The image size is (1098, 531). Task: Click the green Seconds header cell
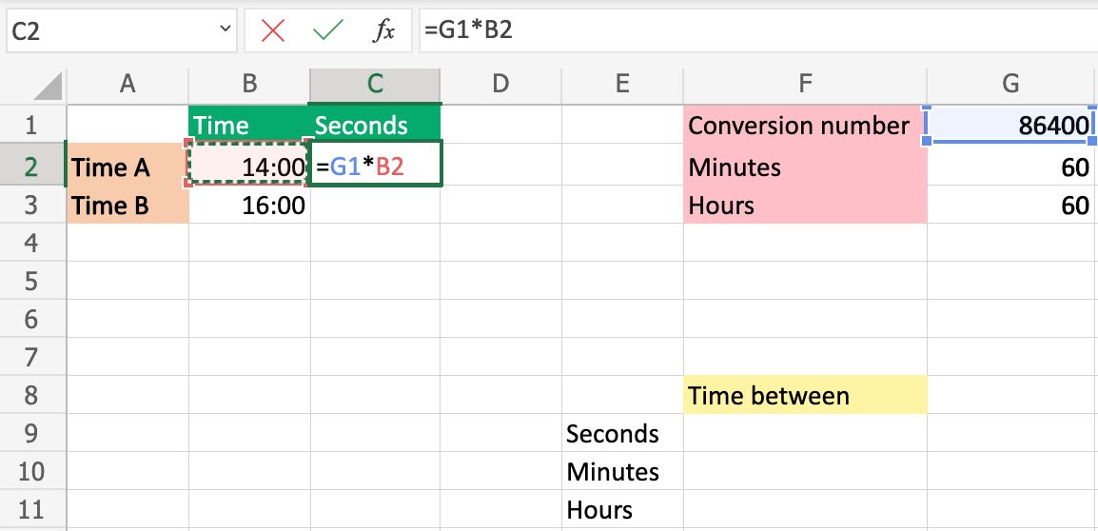pyautogui.click(x=376, y=126)
